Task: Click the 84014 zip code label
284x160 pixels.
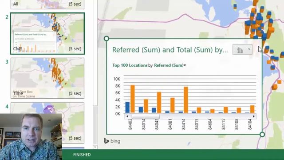Action: click(143, 124)
